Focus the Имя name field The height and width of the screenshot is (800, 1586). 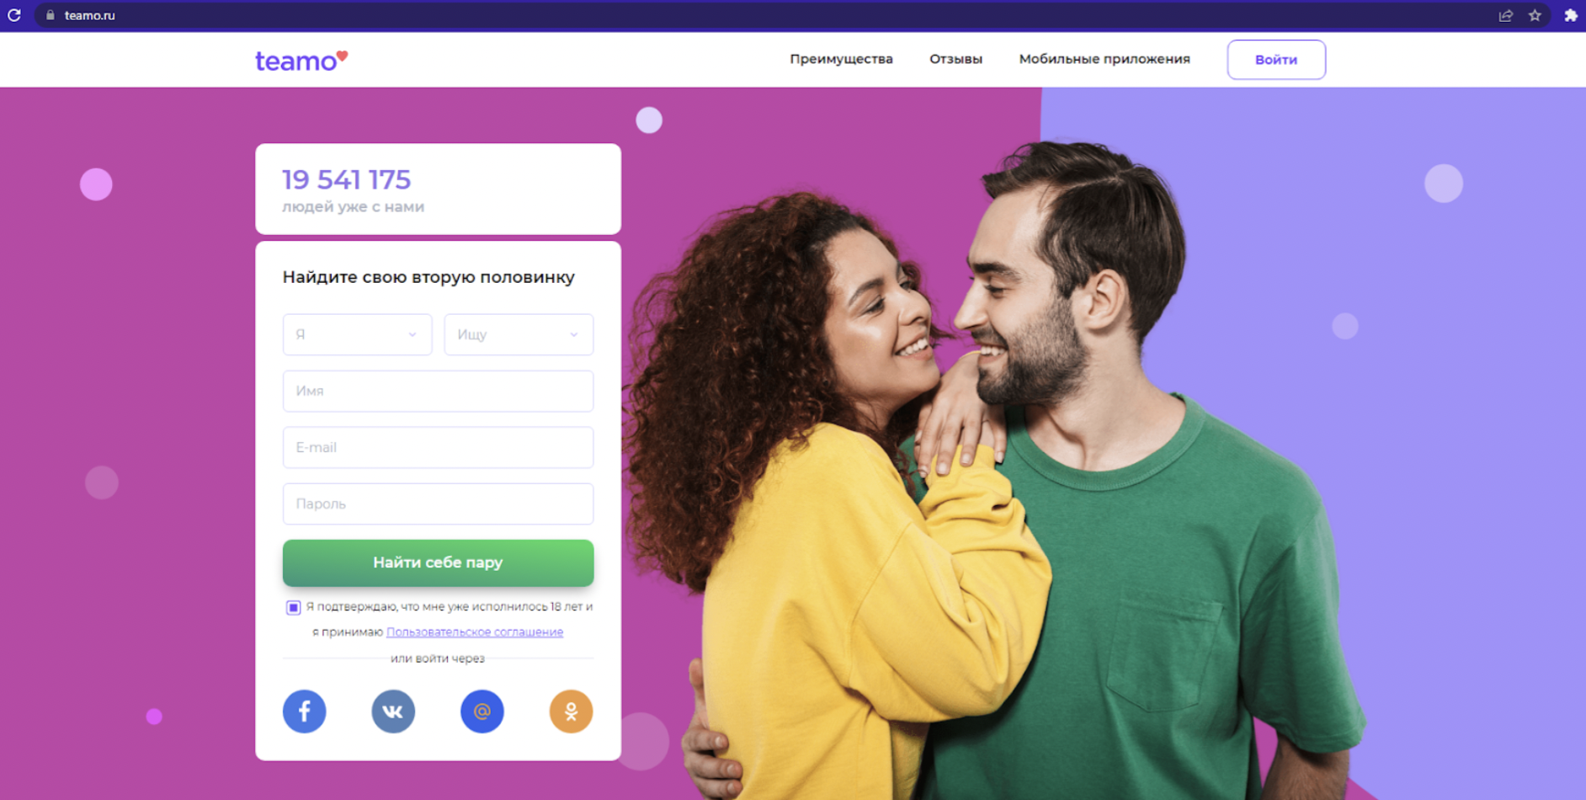click(x=438, y=391)
